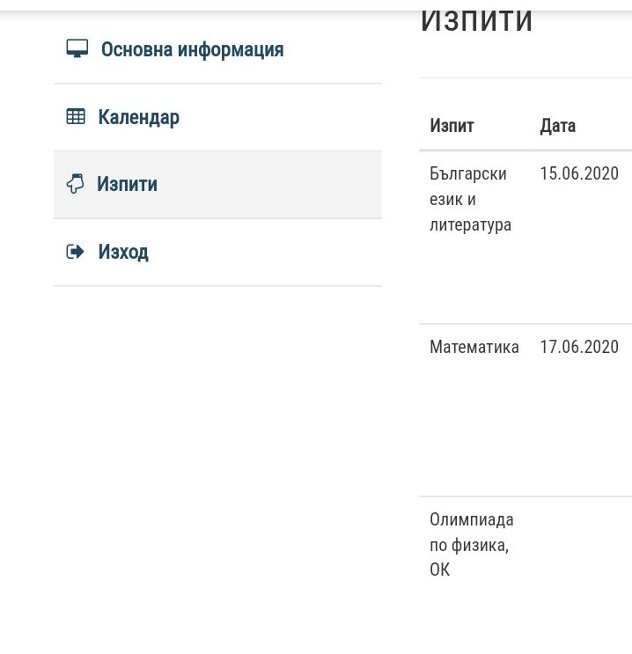Click the monitor icon beside Основна информация
The image size is (632, 654).
[77, 49]
